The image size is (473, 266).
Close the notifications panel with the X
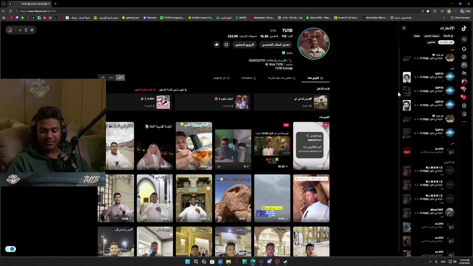404,28
